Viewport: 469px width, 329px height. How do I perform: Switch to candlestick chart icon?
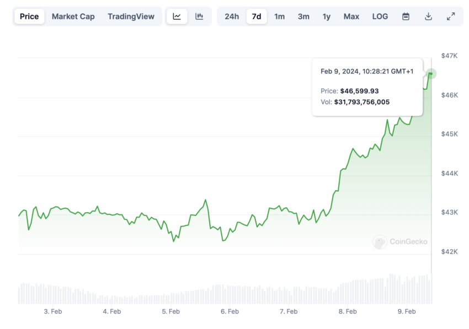[199, 17]
